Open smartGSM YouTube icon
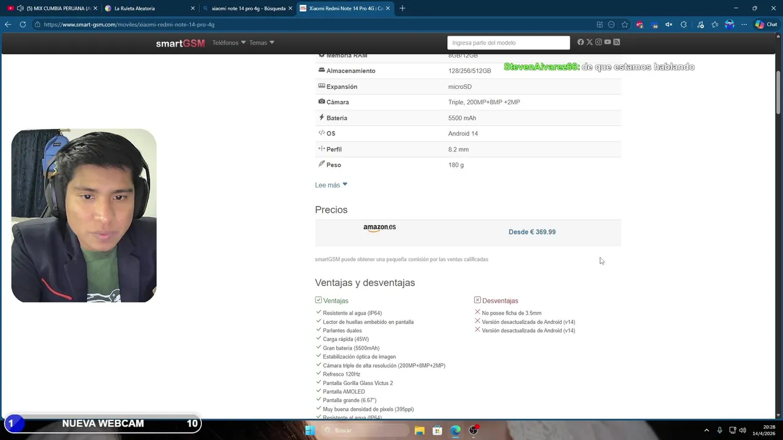 pos(607,42)
